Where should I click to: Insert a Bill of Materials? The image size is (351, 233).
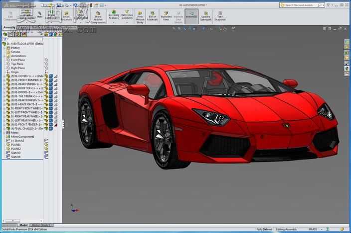[x=152, y=16]
